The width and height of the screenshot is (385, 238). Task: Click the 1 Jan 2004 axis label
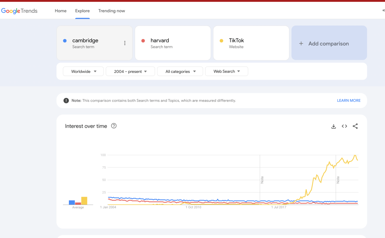pyautogui.click(x=108, y=207)
